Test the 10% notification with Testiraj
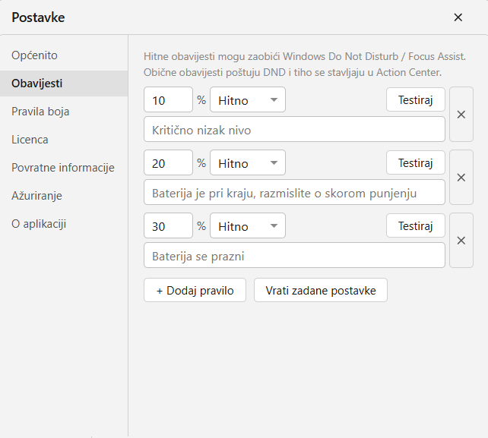The height and width of the screenshot is (438, 488). click(416, 99)
